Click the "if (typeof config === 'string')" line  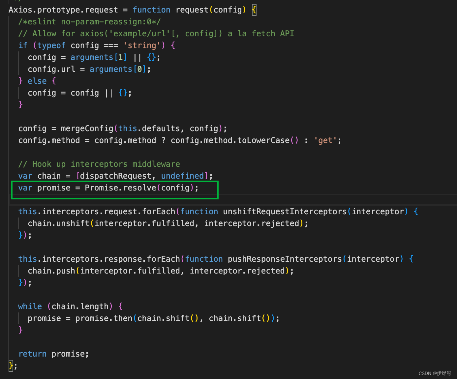point(97,45)
